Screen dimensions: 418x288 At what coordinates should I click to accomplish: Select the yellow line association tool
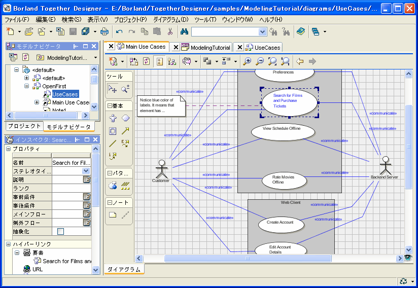[113, 143]
